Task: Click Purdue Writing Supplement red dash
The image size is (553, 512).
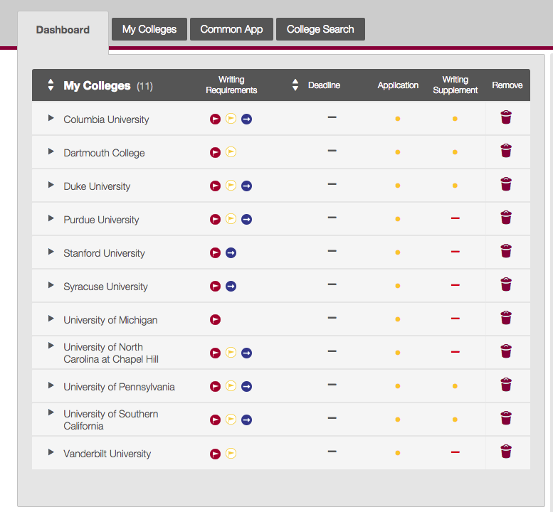Action: pyautogui.click(x=455, y=218)
